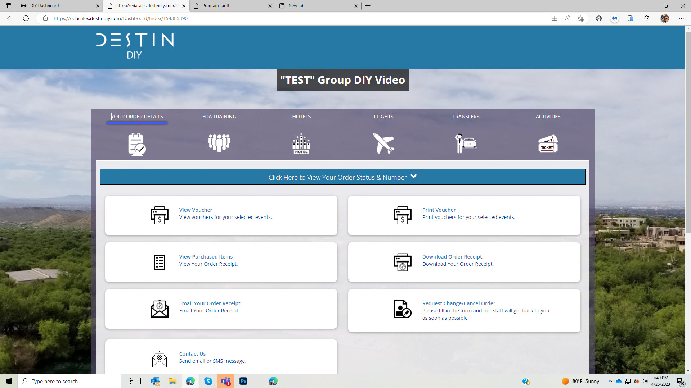Open File Explorer from the taskbar
Screen dimensions: 691x388
(x=173, y=381)
